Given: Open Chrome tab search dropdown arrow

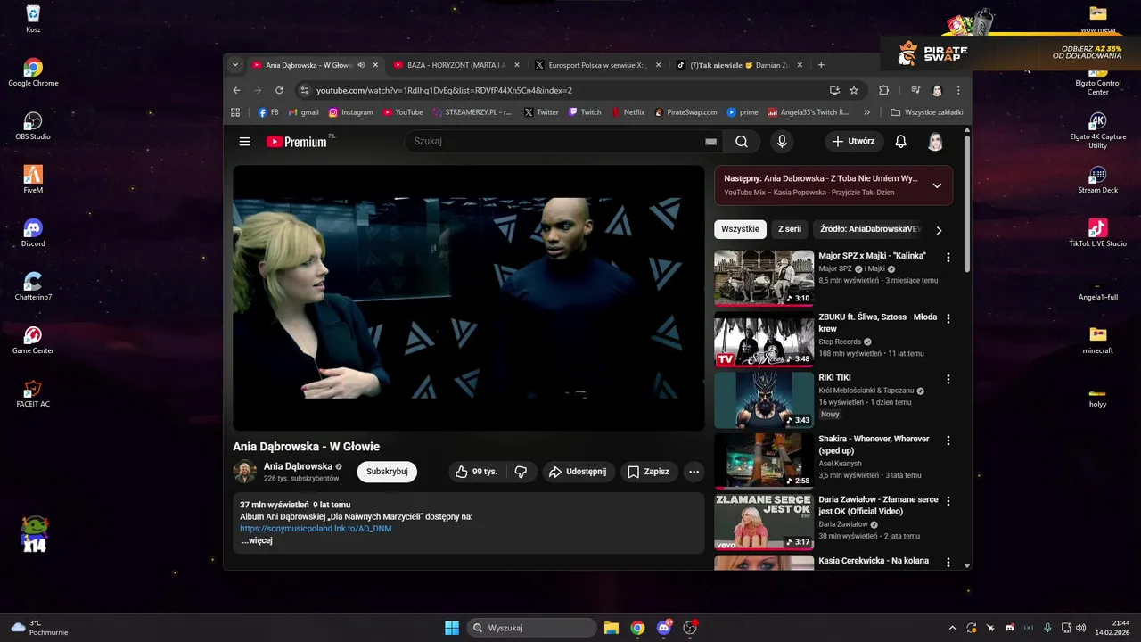Looking at the screenshot, I should [x=235, y=65].
